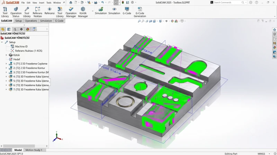Screen dimensions: 277x155
Task: Expand operation 1: [T1] 2.5D Frezeleme Cepleme
Action: pyautogui.click(x=6, y=64)
